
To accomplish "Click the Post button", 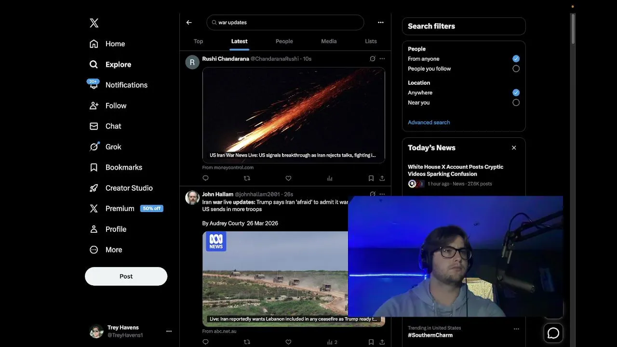I will (126, 277).
